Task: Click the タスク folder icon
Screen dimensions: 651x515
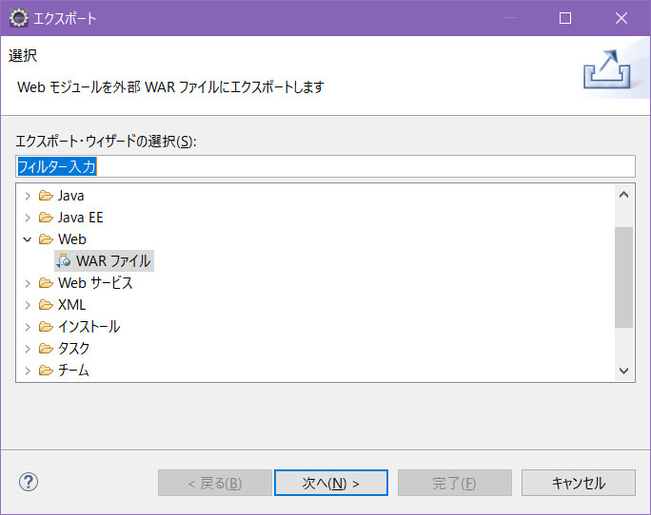Action: pyautogui.click(x=46, y=349)
